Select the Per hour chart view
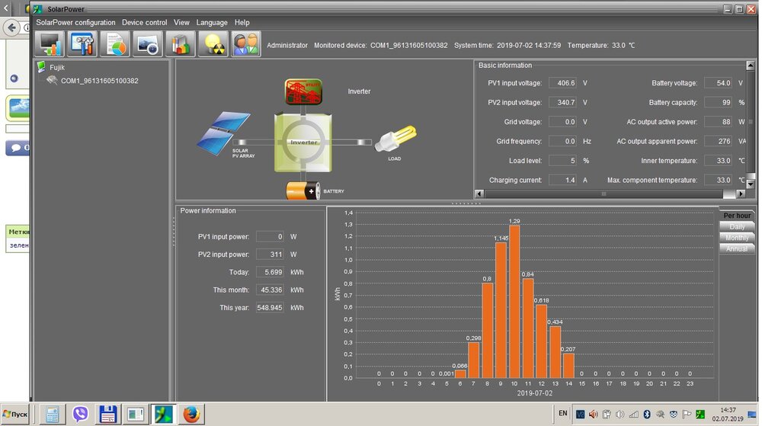Image resolution: width=762 pixels, height=426 pixels. (737, 216)
